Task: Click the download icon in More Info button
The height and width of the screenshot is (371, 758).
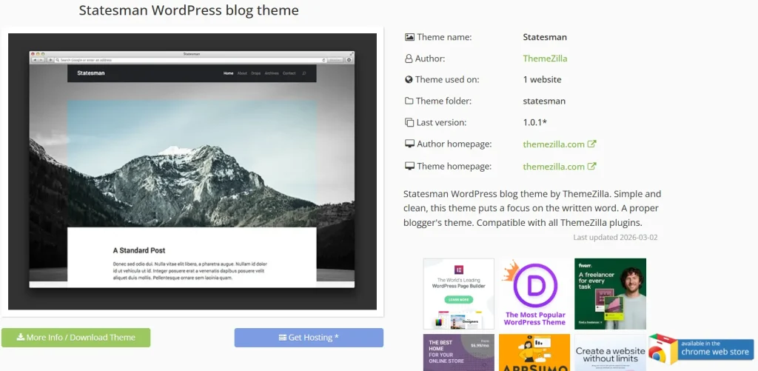Action: point(20,337)
